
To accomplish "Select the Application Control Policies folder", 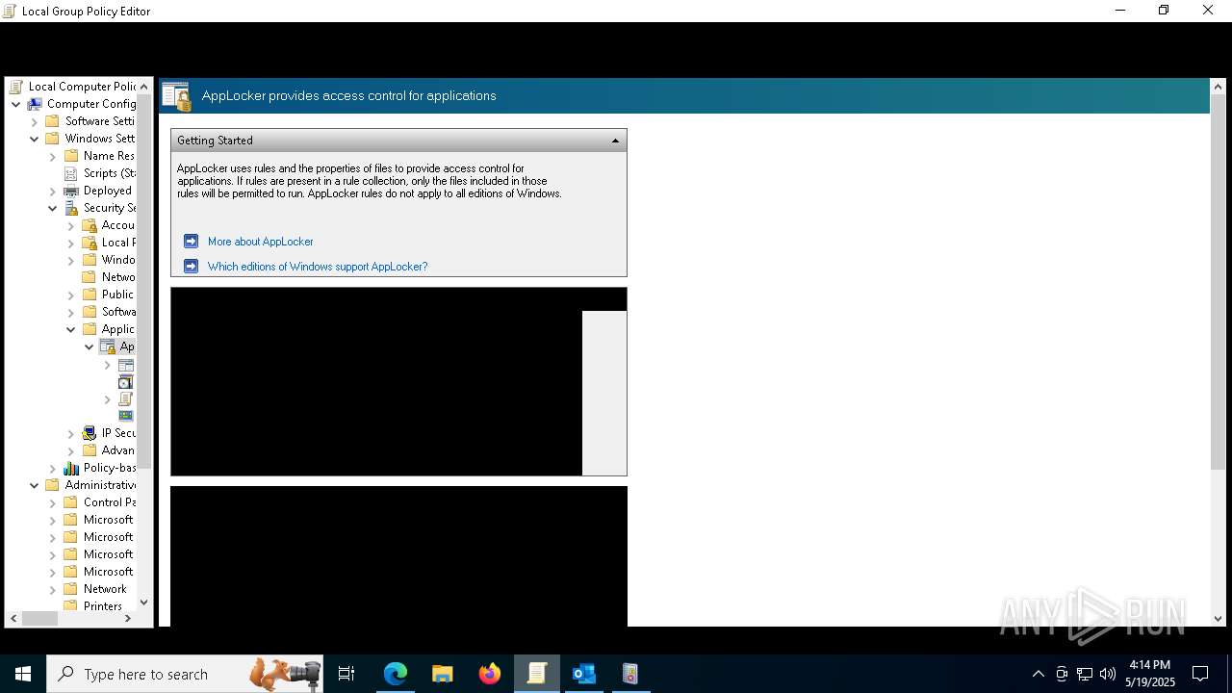I will [108, 329].
